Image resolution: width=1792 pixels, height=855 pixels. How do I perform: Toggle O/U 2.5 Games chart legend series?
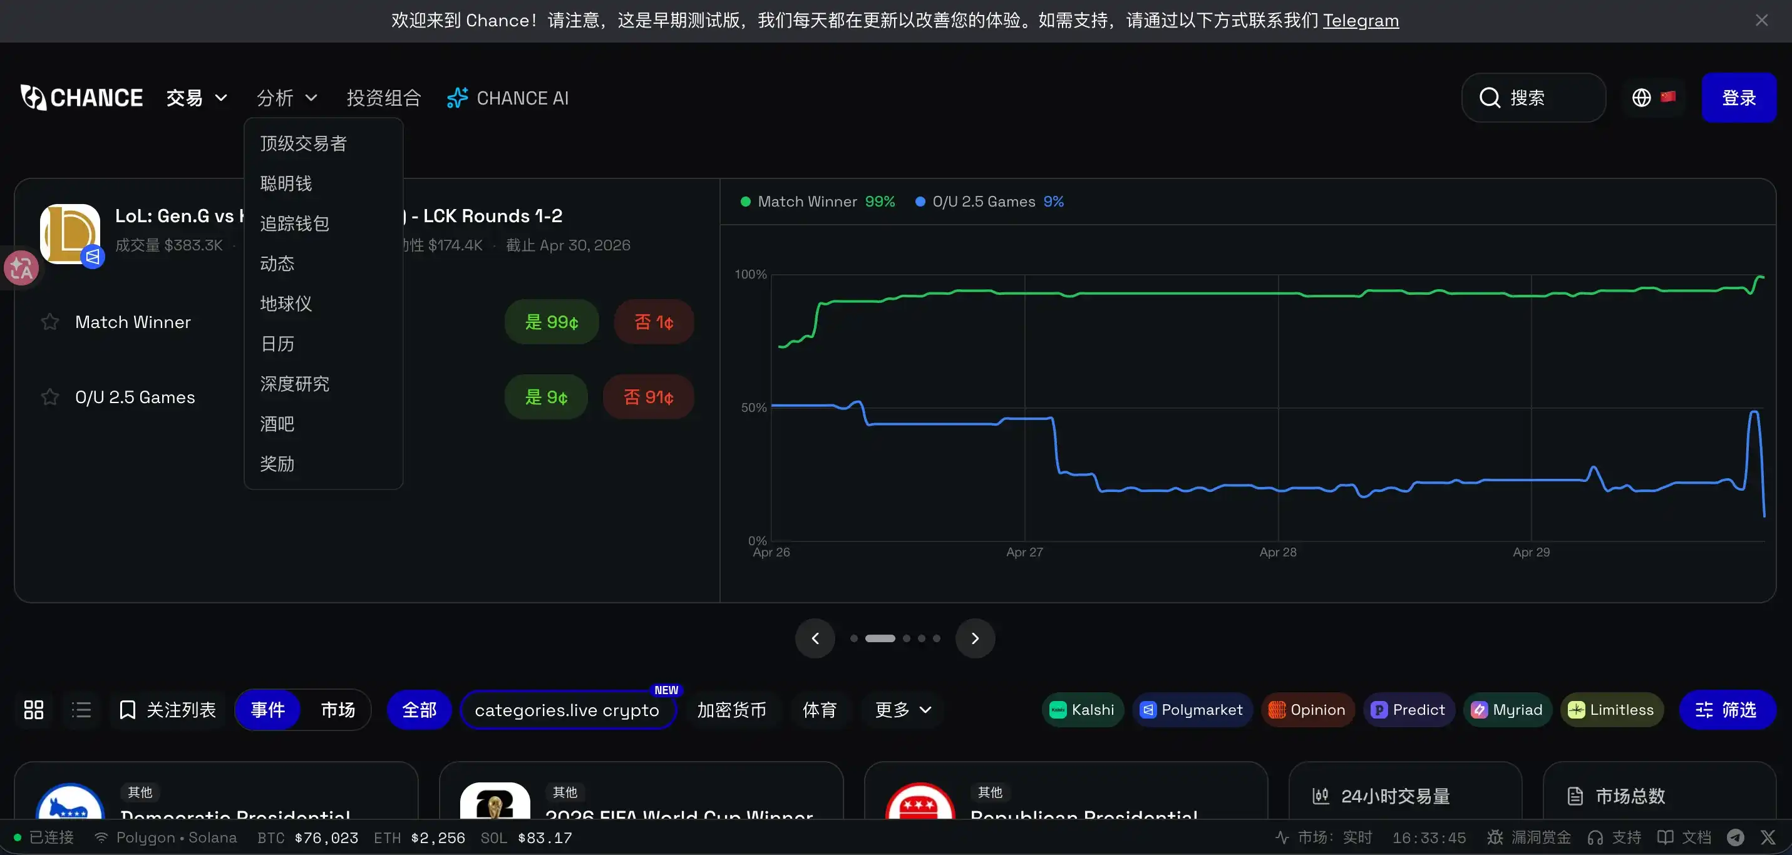tap(989, 202)
